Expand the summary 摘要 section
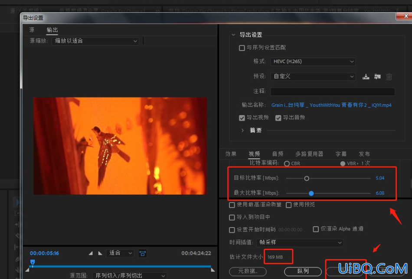Image resolution: width=412 pixels, height=279 pixels. (x=242, y=130)
